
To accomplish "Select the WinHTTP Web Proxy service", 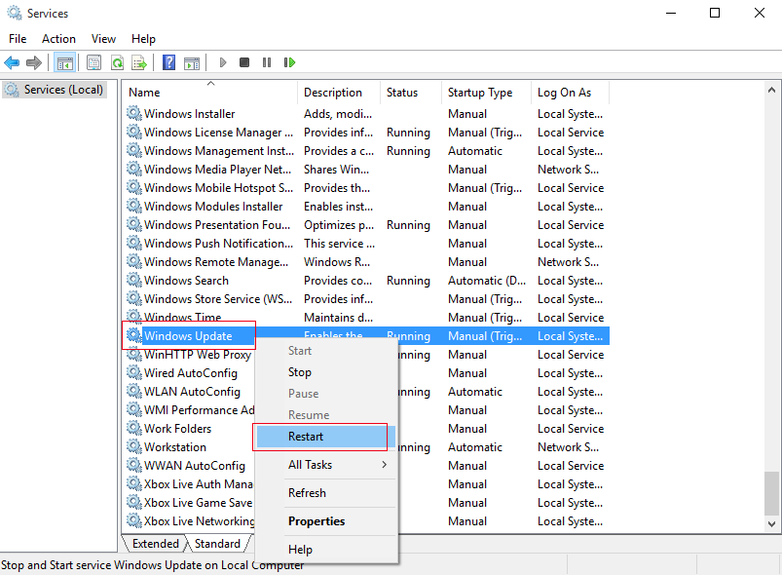I will tap(198, 355).
